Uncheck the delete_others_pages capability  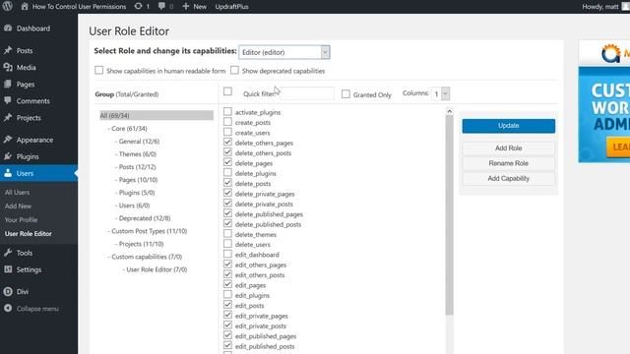(227, 142)
